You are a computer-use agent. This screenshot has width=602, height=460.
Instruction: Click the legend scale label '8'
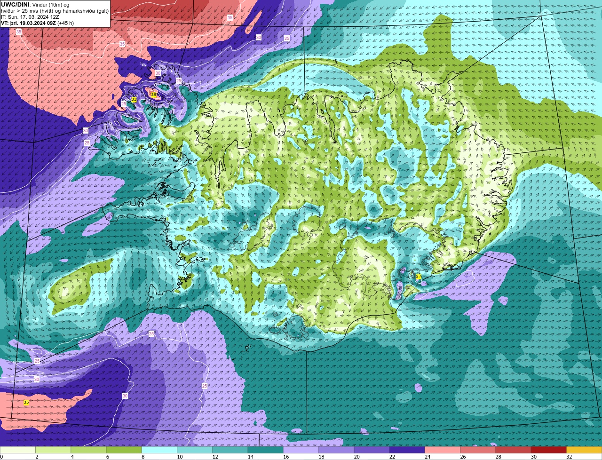tap(142, 457)
